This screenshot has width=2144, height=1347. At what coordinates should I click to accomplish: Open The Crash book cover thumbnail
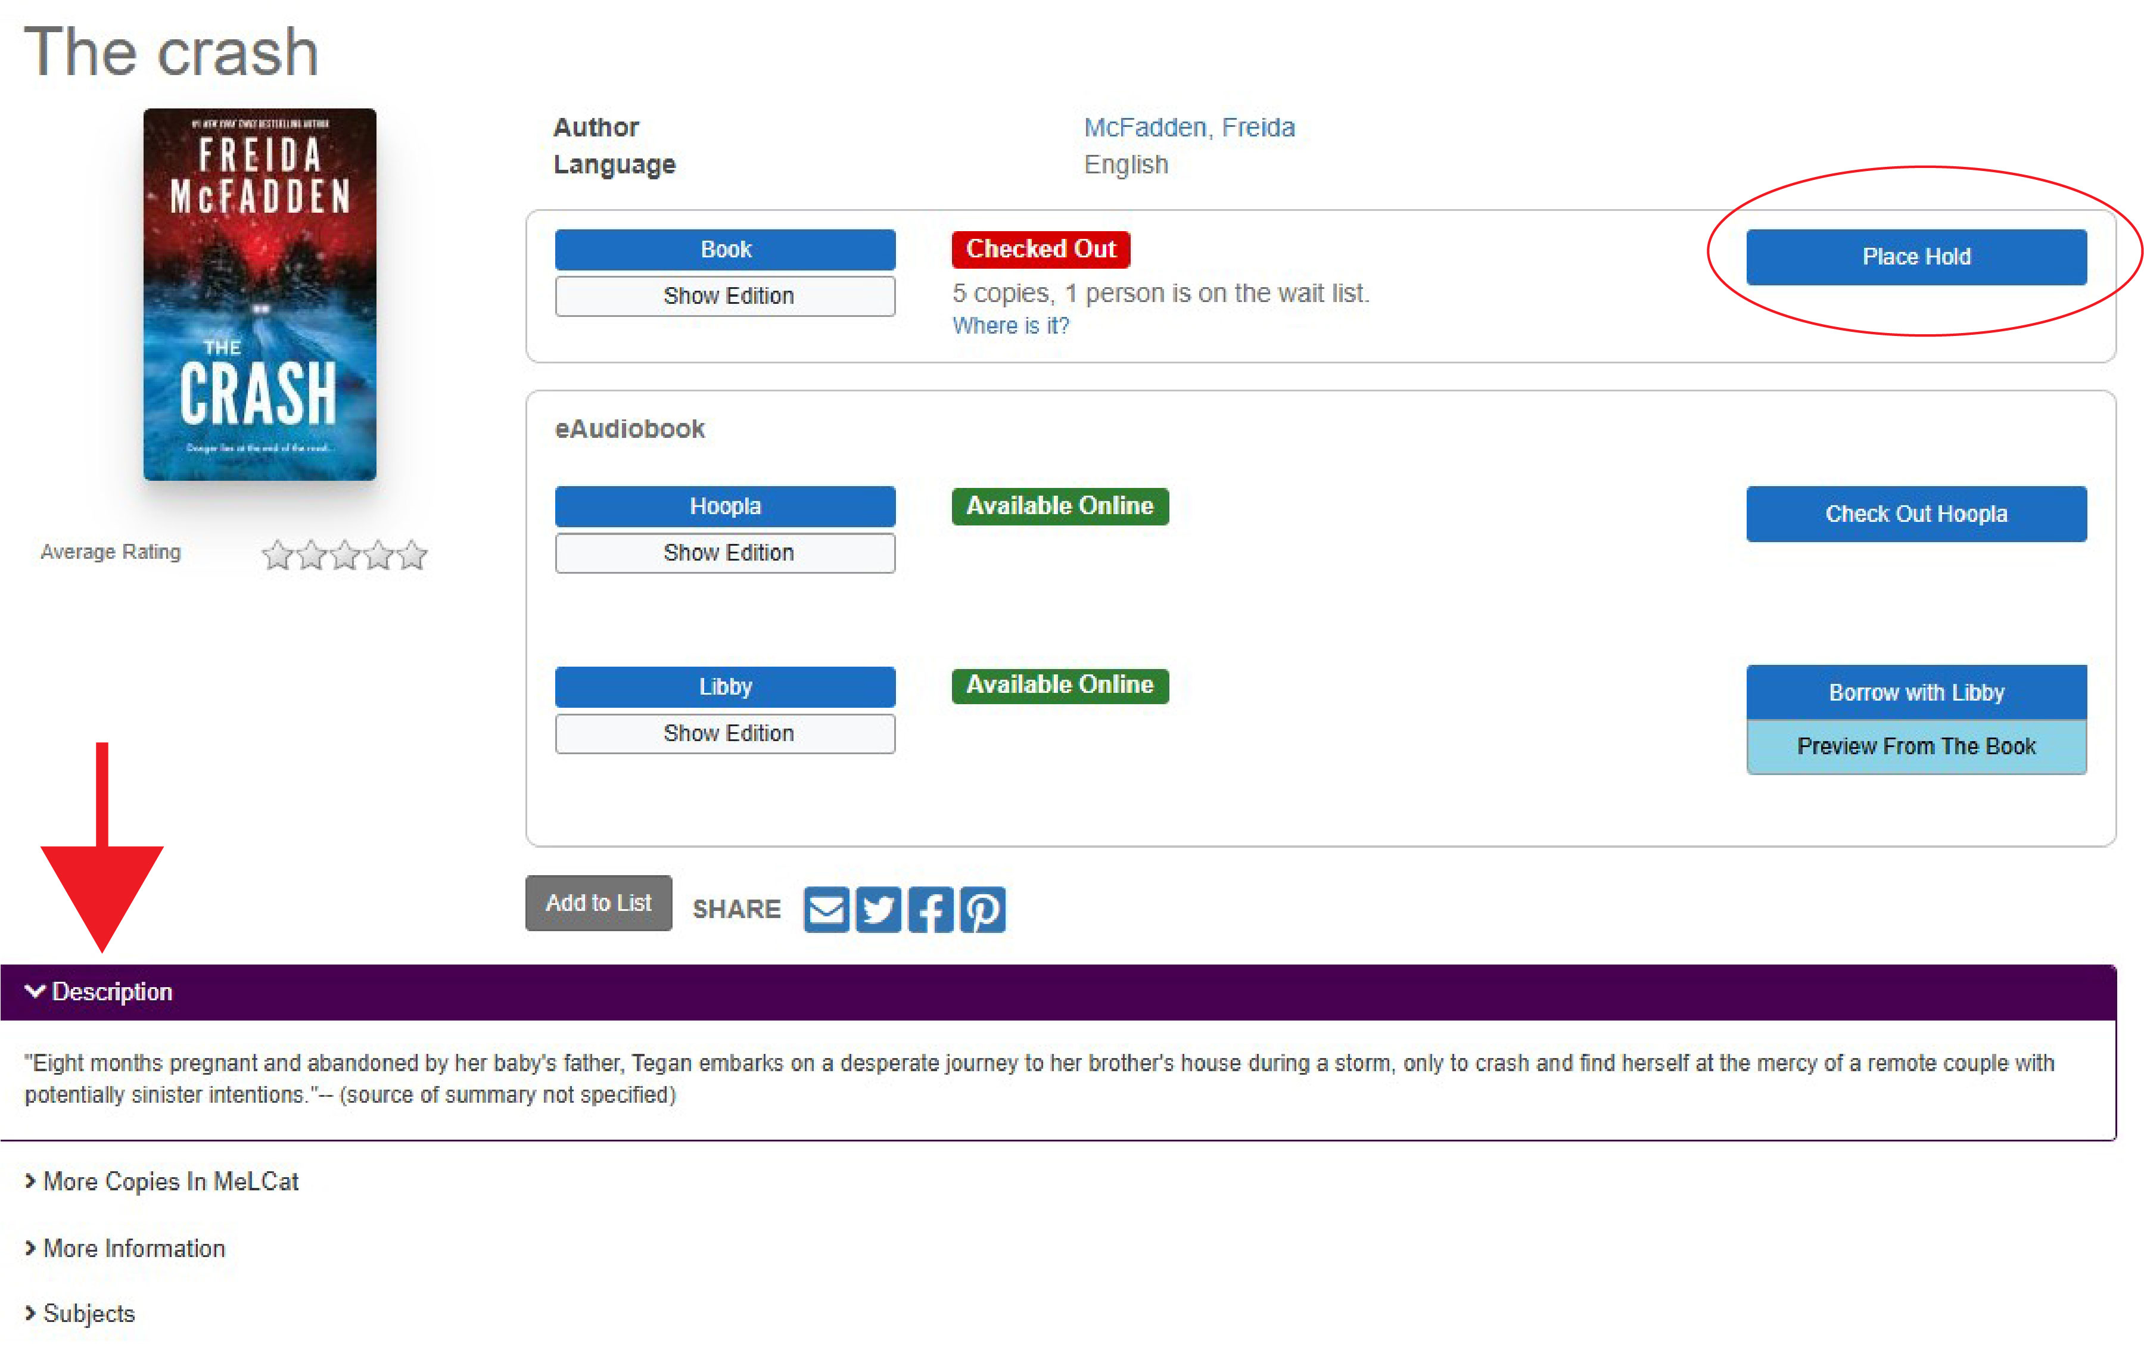pos(260,295)
